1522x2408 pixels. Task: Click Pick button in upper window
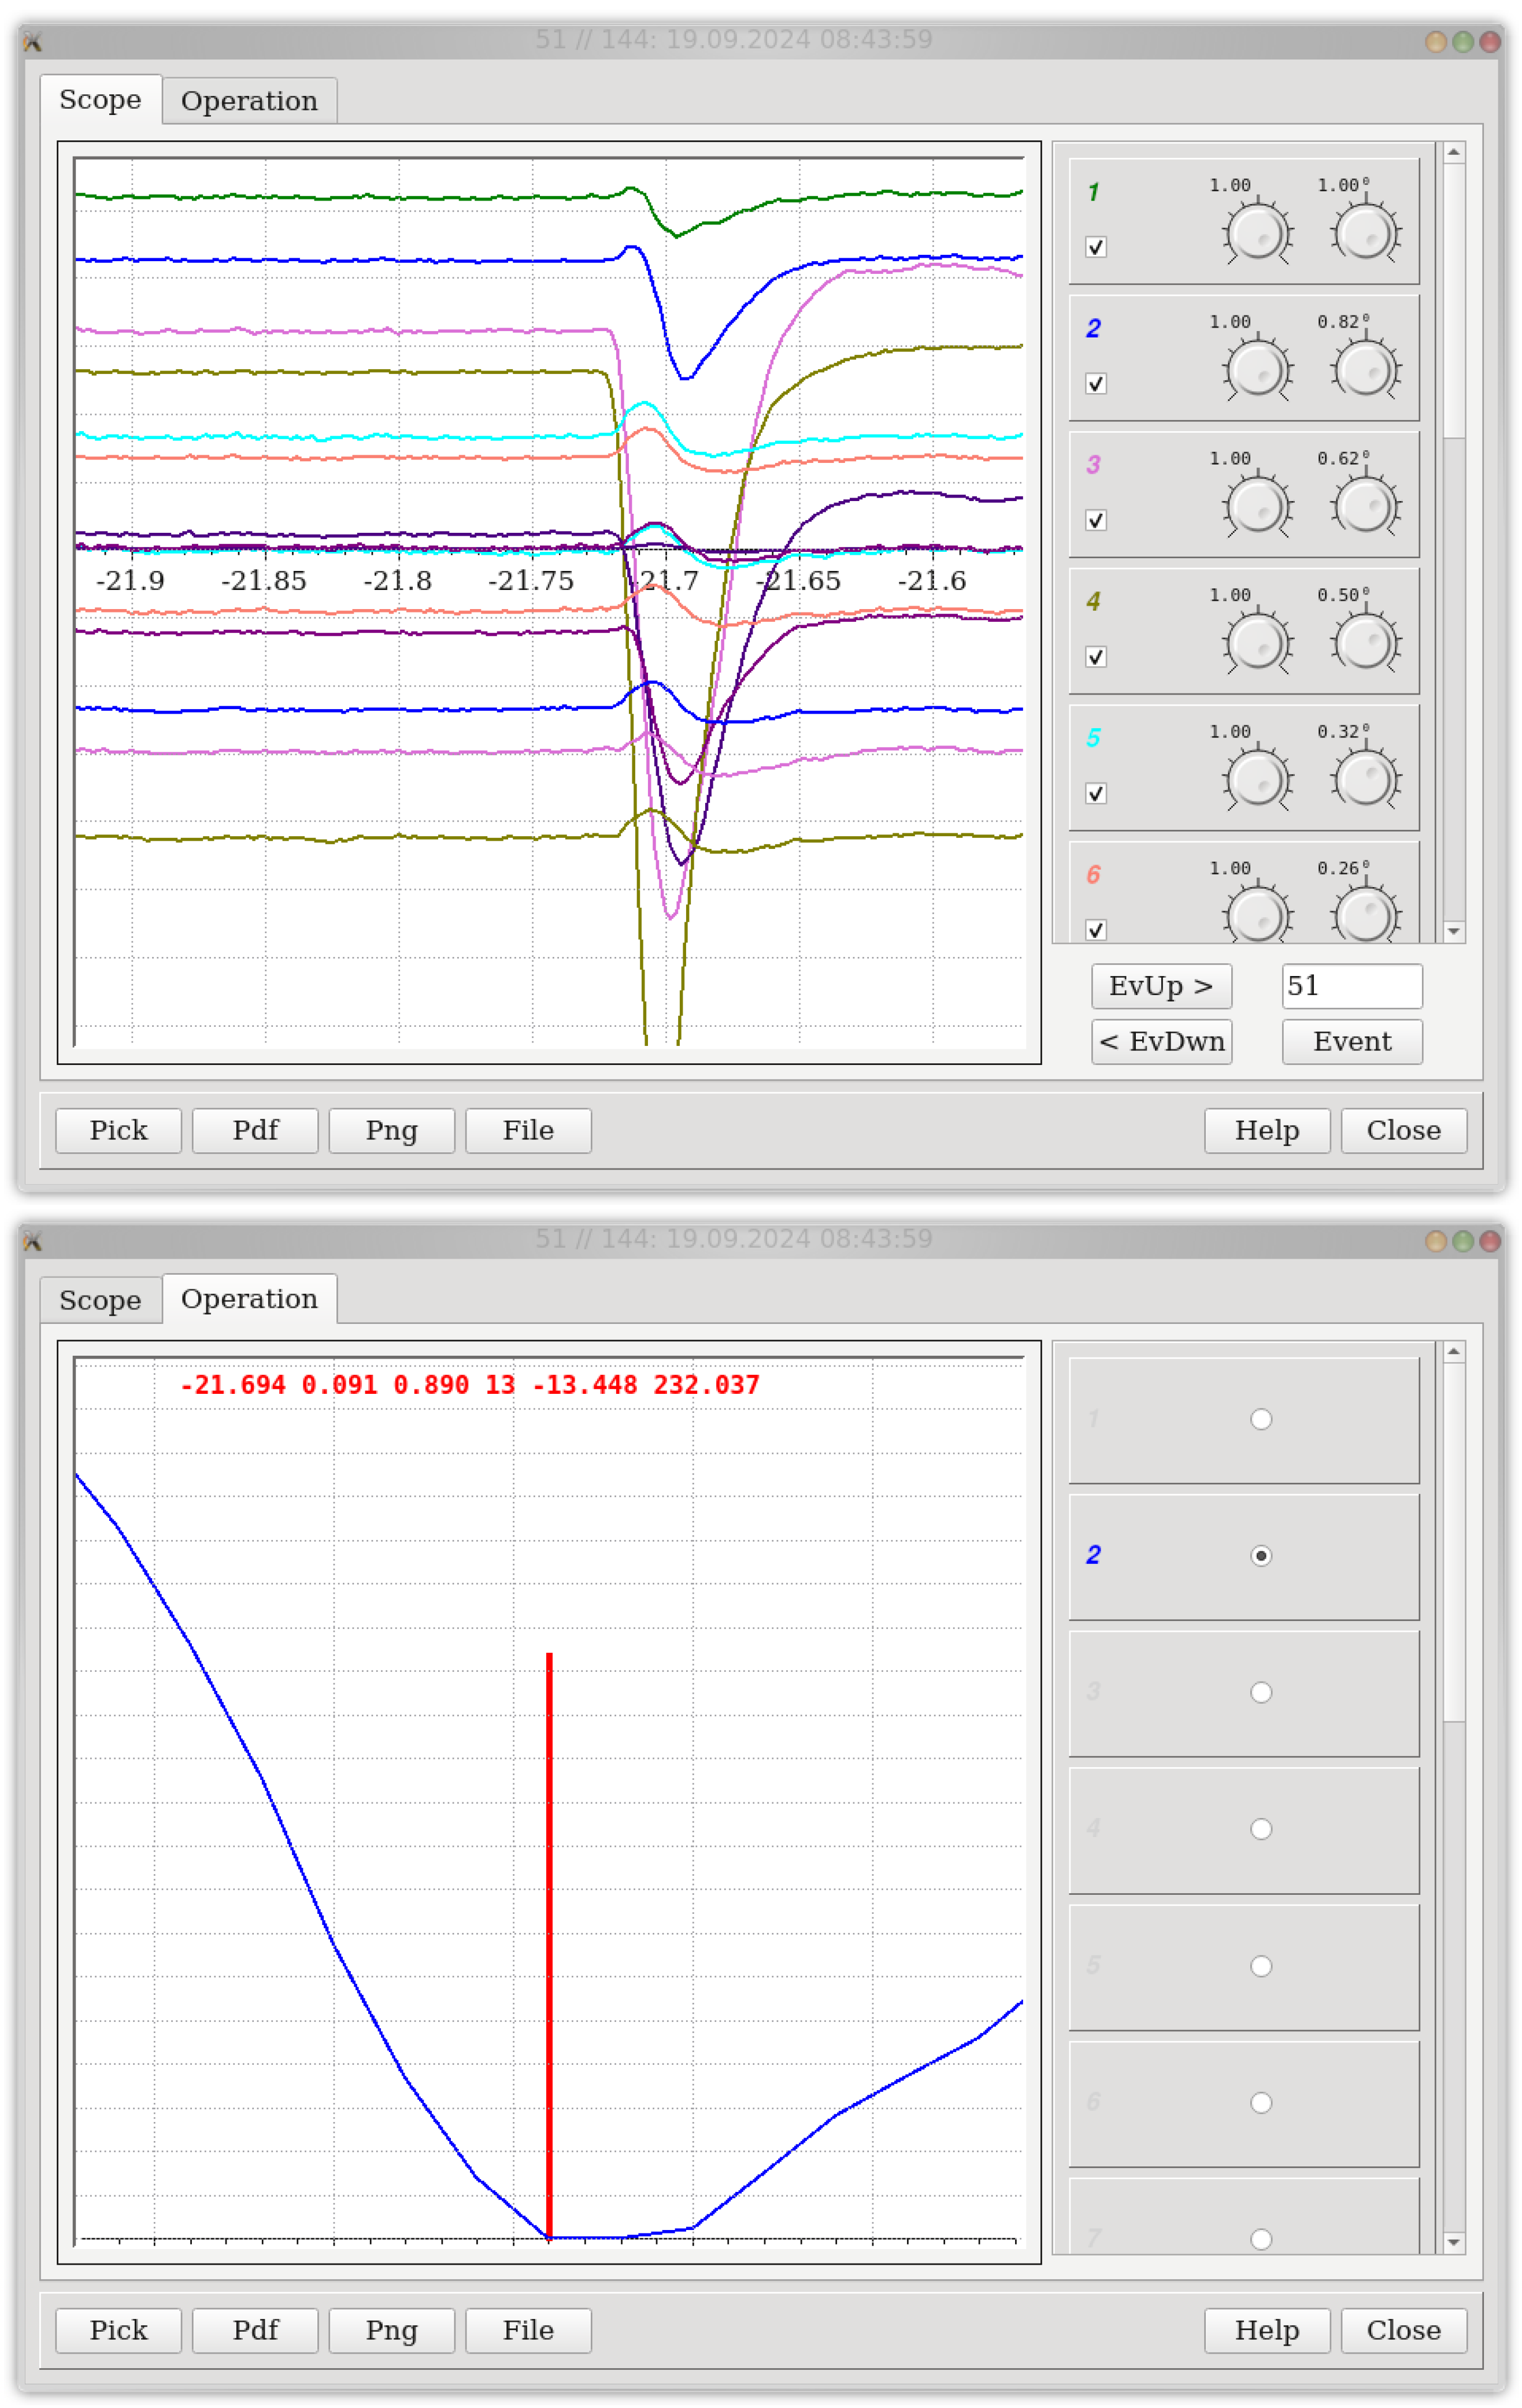pos(119,1130)
